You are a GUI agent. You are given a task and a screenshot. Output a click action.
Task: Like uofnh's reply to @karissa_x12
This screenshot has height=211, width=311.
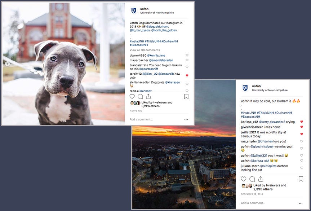pyautogui.click(x=302, y=161)
